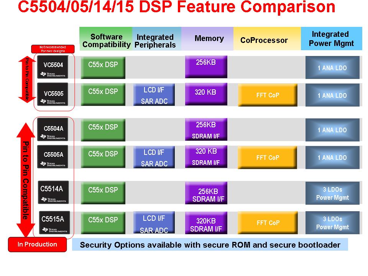This screenshot has width=368, height=276.
Task: Click 1 ANA LDO block for C5505A
Action: [x=332, y=158]
